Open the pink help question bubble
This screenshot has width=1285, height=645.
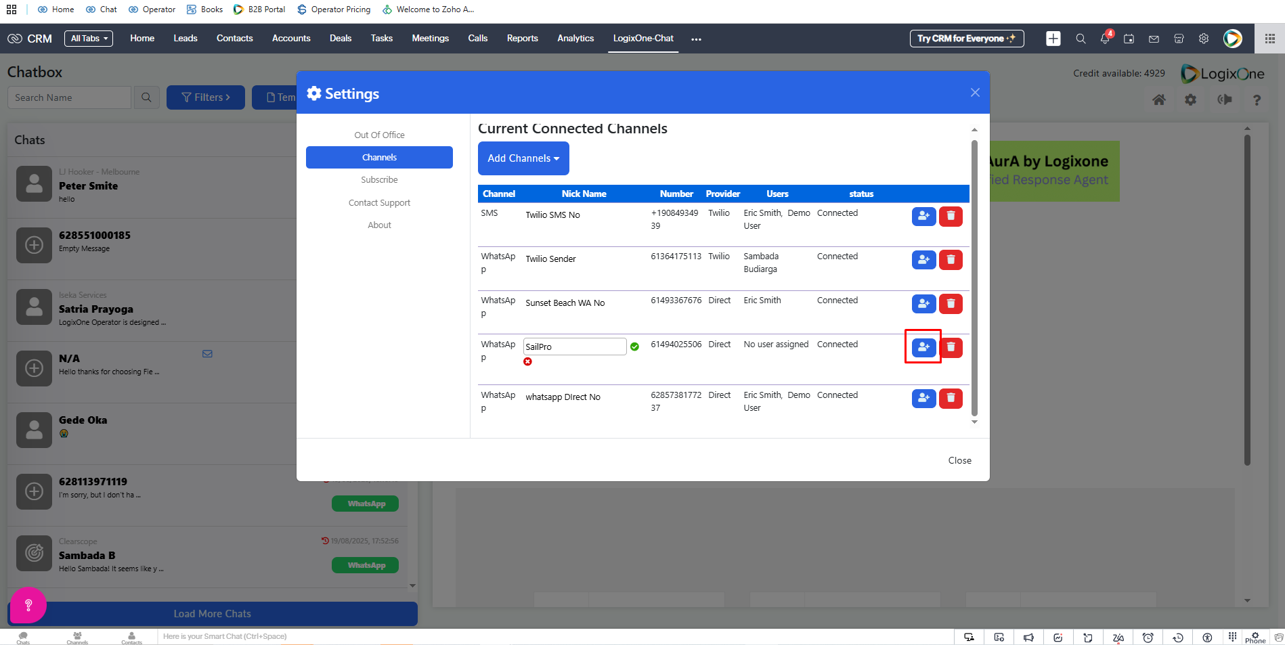tap(28, 605)
